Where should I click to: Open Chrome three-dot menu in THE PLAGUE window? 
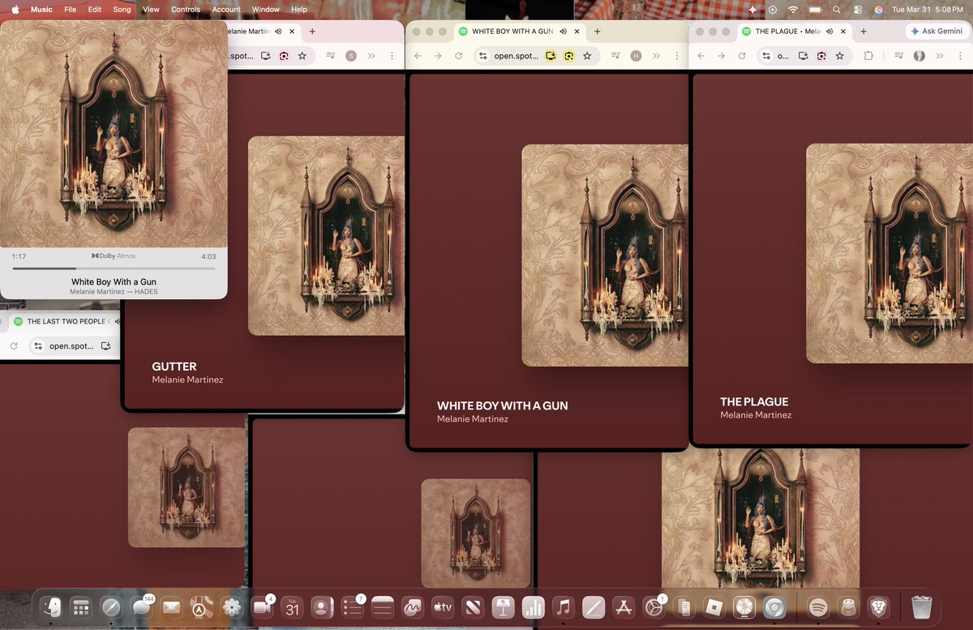(x=961, y=56)
